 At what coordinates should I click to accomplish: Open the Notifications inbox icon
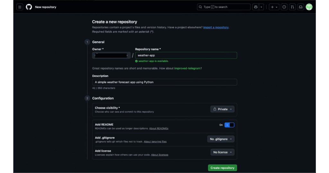[x=300, y=7]
